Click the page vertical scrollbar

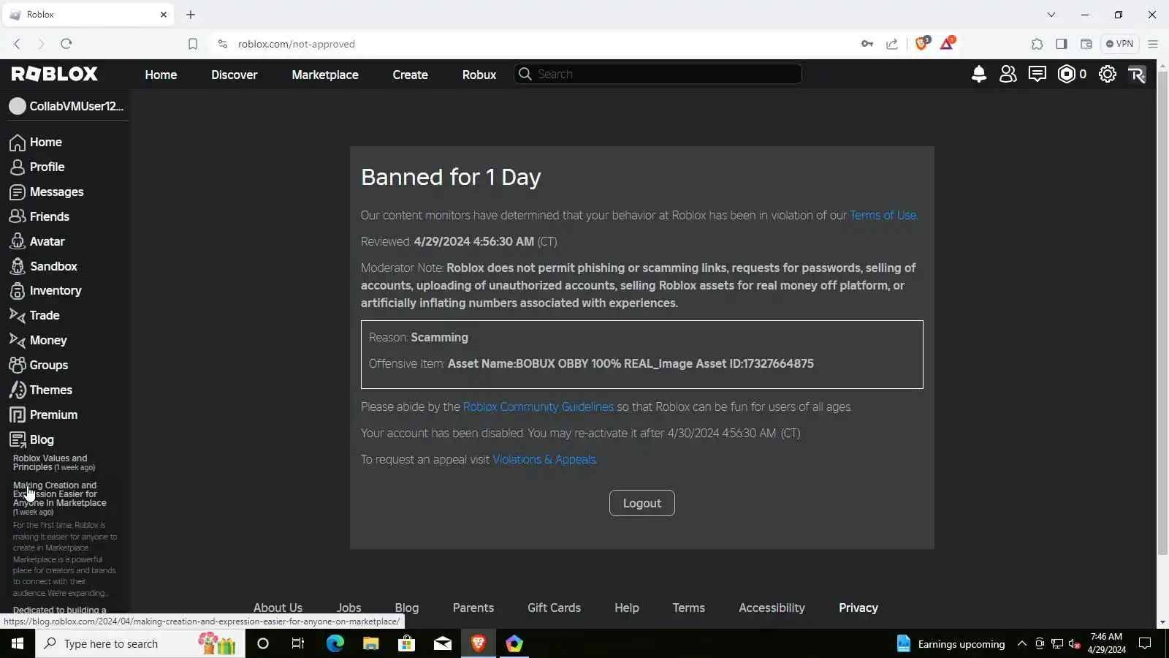coord(1162,314)
